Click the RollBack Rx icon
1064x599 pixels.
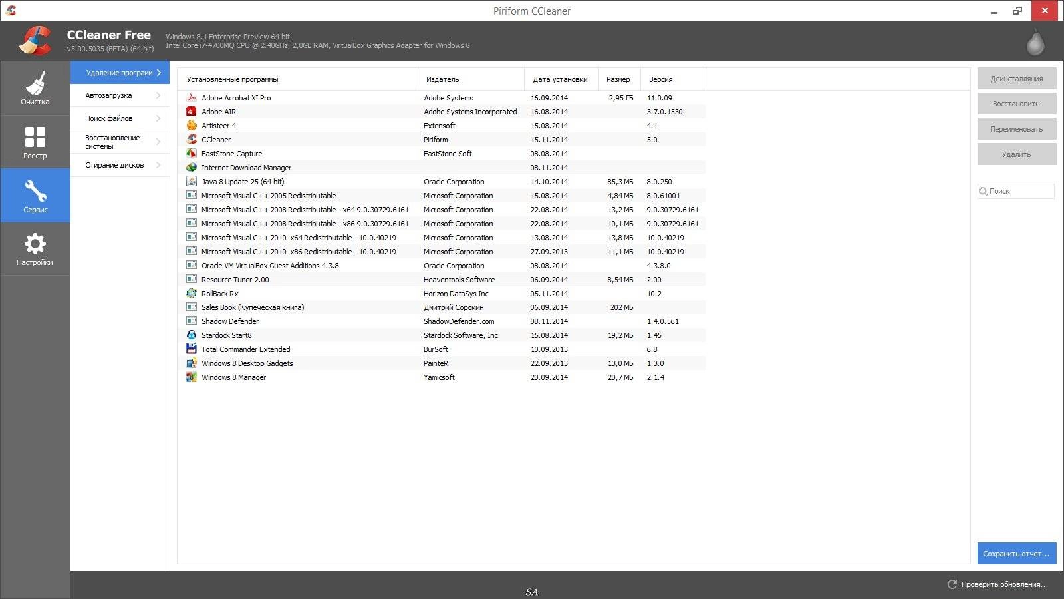pyautogui.click(x=192, y=293)
